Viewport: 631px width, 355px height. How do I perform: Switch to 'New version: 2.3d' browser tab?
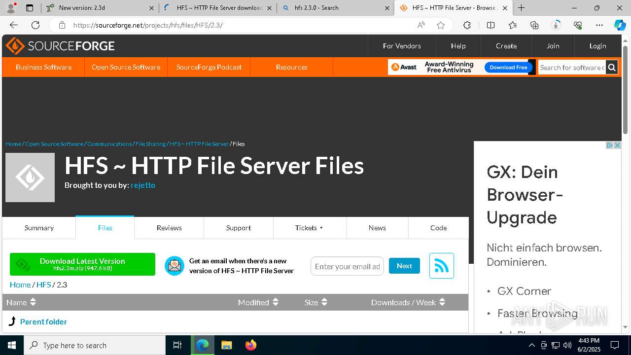pyautogui.click(x=100, y=8)
